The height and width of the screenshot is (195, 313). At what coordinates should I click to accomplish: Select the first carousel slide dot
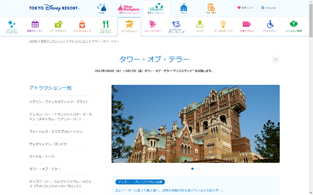tap(192, 169)
